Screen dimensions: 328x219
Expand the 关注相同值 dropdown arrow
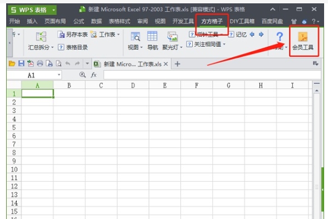[224, 44]
